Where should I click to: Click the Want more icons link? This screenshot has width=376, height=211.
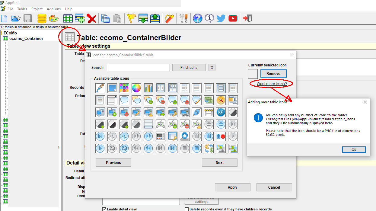[x=272, y=84]
